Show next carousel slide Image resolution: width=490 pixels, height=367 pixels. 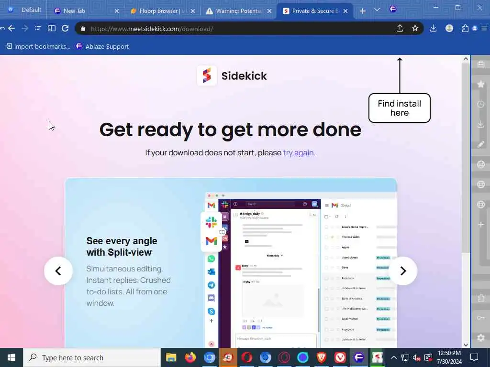[x=403, y=271]
